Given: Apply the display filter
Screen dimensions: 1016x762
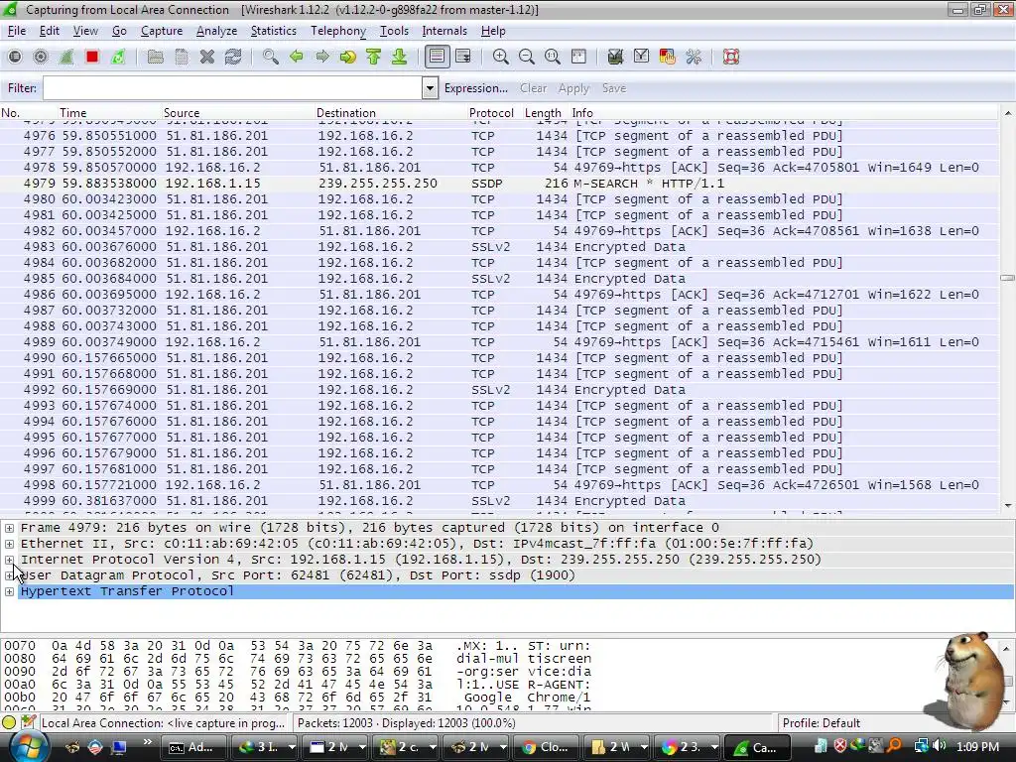Looking at the screenshot, I should (573, 88).
